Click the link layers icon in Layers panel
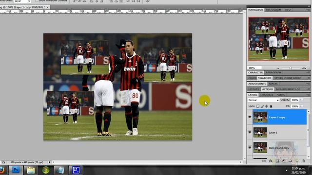The width and height of the screenshot is (312, 175). point(264,161)
